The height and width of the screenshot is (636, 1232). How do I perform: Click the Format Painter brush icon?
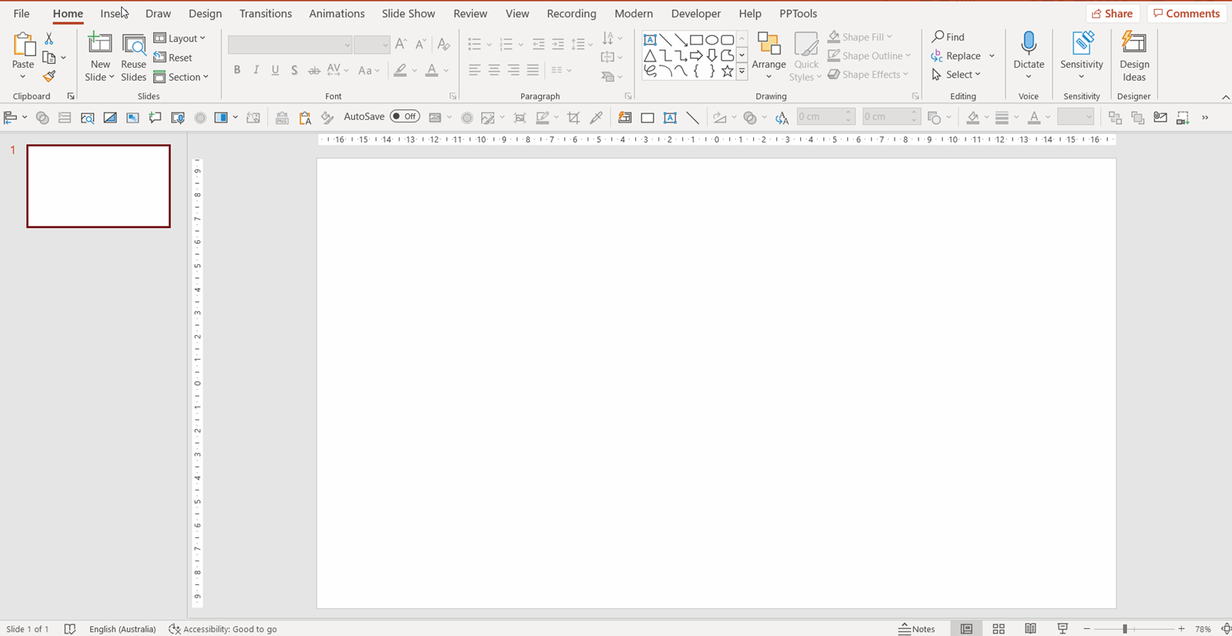pyautogui.click(x=49, y=76)
